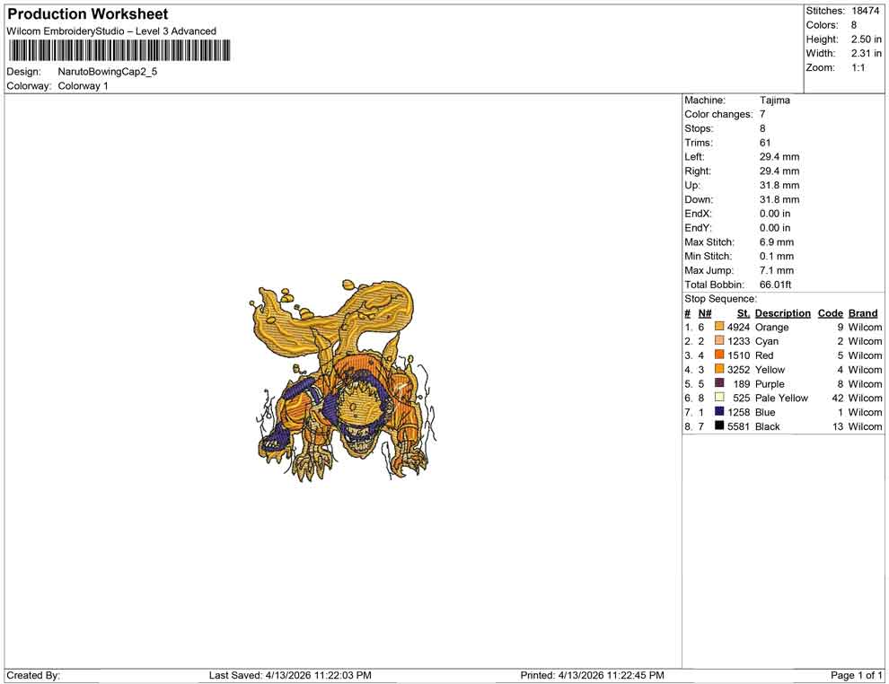This screenshot has height=684, width=889.
Task: Click the design name NarutoBowingCap2_5
Action: [x=108, y=72]
